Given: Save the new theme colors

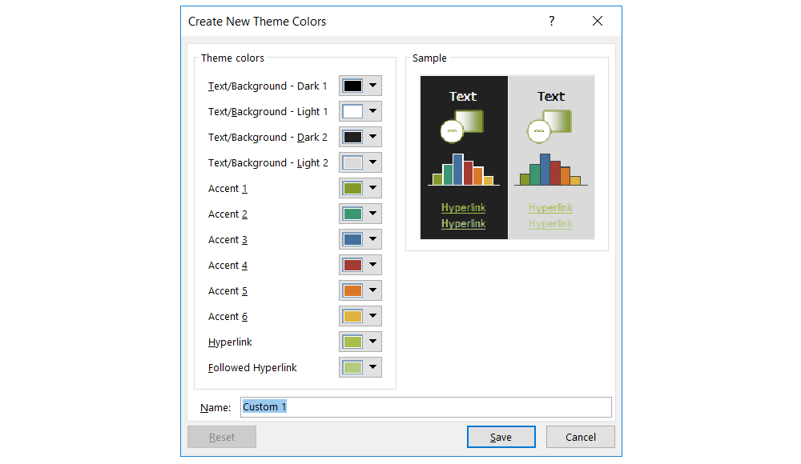Looking at the screenshot, I should 501,437.
